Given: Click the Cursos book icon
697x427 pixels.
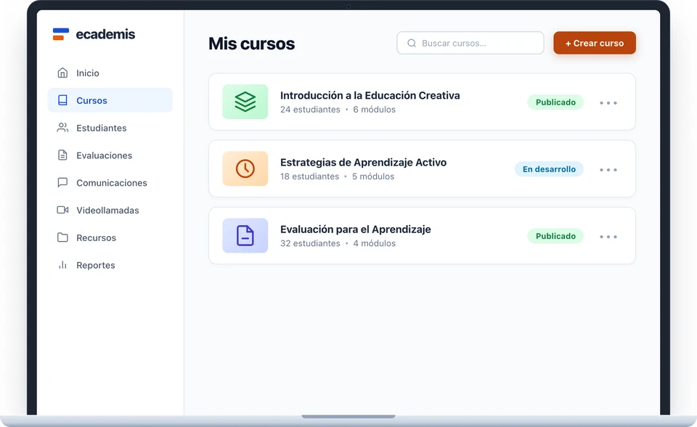Looking at the screenshot, I should click(x=62, y=100).
